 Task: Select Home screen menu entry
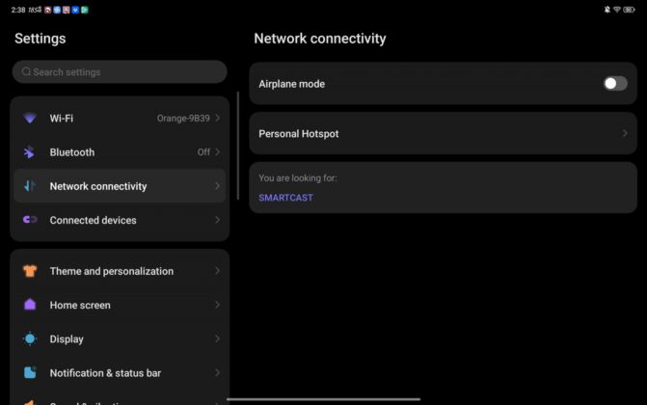[120, 305]
